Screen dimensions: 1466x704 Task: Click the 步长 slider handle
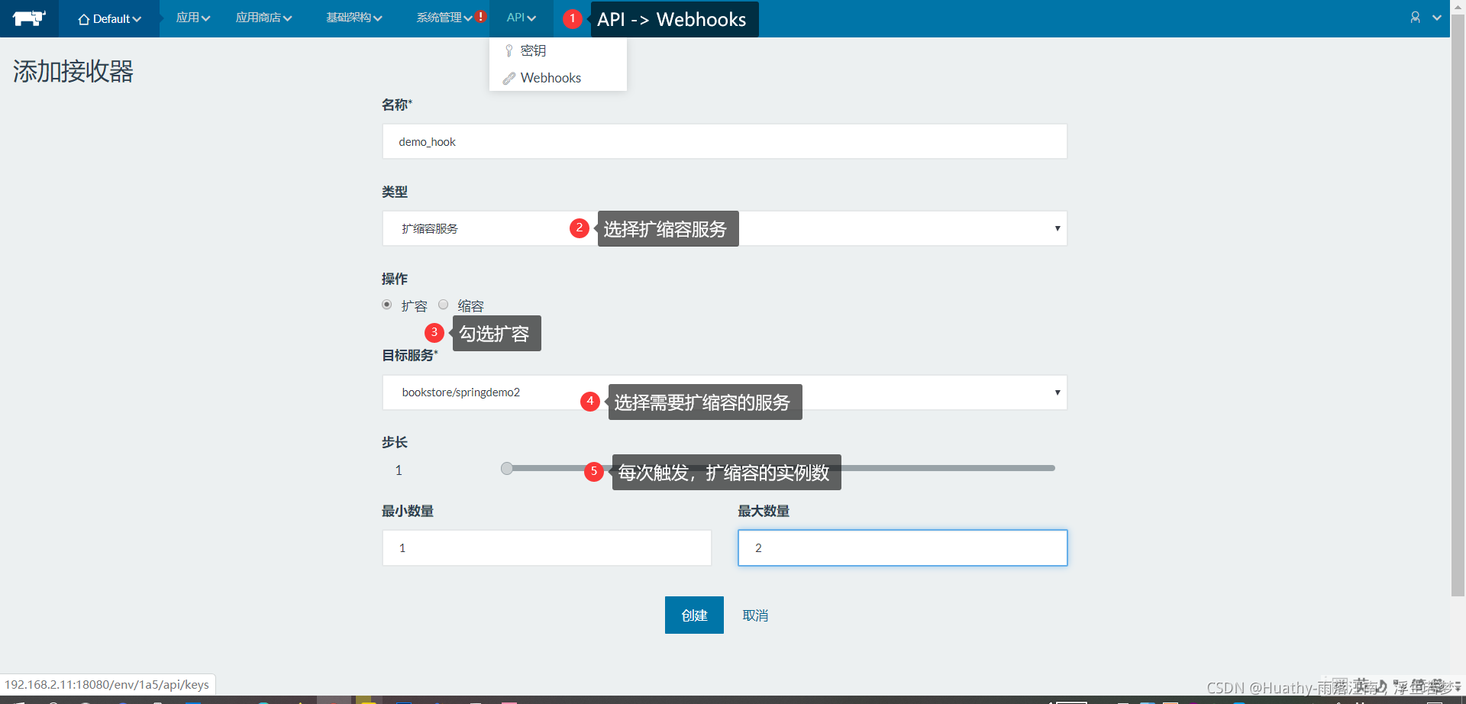[507, 468]
